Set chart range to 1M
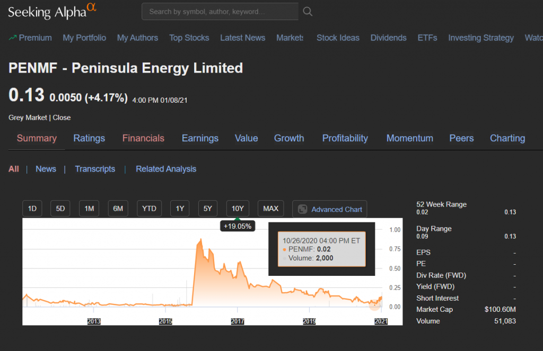 89,209
